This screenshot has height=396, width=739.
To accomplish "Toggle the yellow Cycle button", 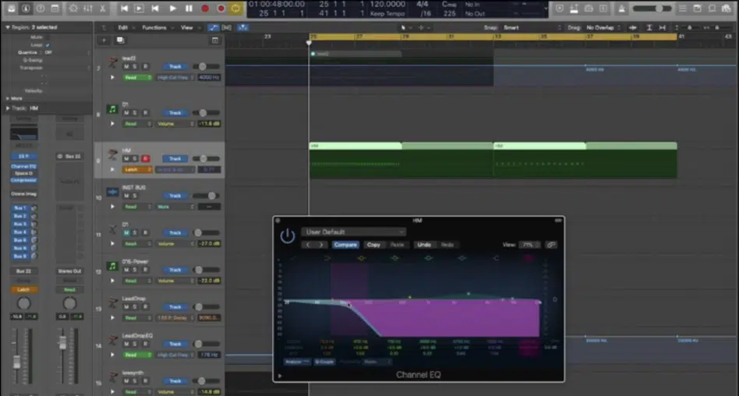I will click(x=235, y=9).
